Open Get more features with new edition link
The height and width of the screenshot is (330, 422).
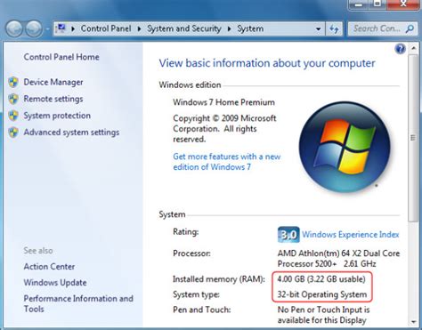point(227,162)
